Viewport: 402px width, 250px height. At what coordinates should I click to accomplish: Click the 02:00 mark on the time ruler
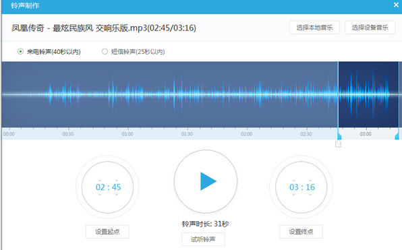[246, 134]
